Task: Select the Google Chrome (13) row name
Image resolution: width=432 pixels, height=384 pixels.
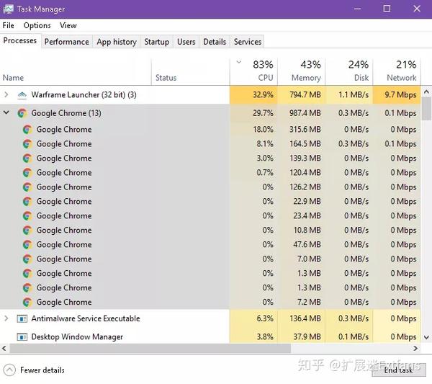Action: [66, 113]
